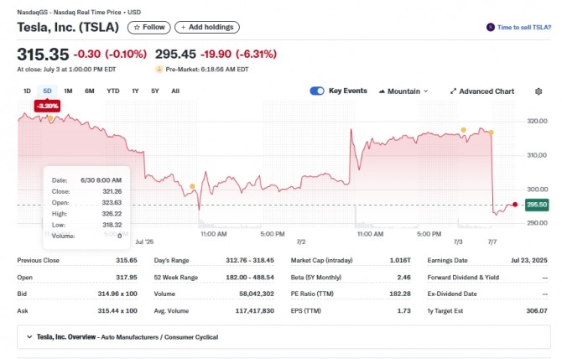The image size is (562, 359).
Task: Click the purple Time to sell icon
Action: point(490,27)
